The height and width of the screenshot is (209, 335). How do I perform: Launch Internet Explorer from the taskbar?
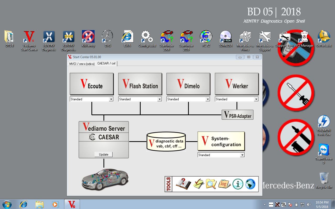click(24, 204)
